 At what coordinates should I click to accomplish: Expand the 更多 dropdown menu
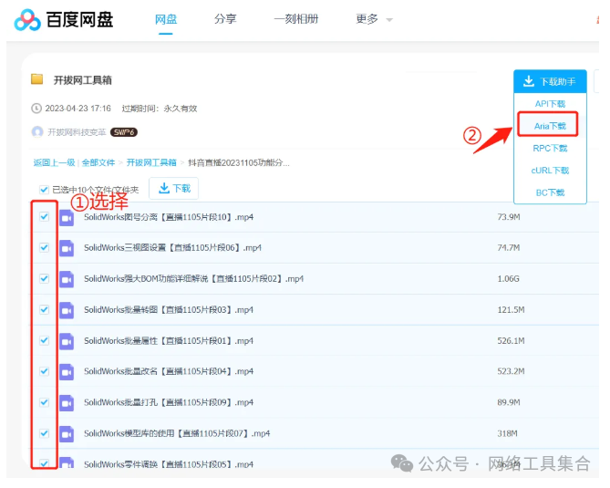coord(374,18)
